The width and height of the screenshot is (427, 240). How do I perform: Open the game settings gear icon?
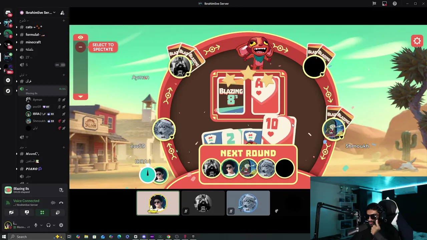[x=417, y=41]
